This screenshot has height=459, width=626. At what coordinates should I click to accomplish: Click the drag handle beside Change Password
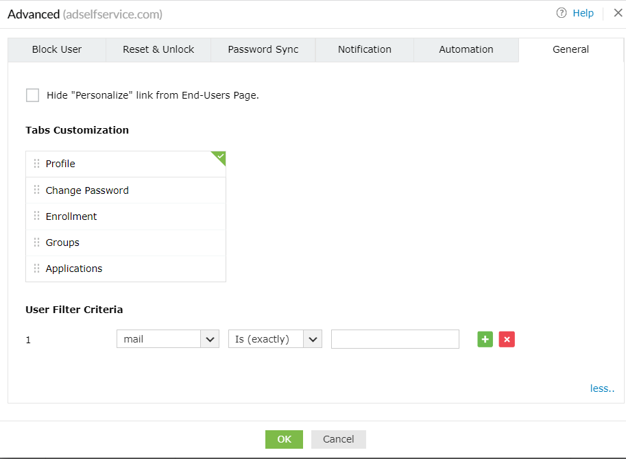(x=36, y=190)
